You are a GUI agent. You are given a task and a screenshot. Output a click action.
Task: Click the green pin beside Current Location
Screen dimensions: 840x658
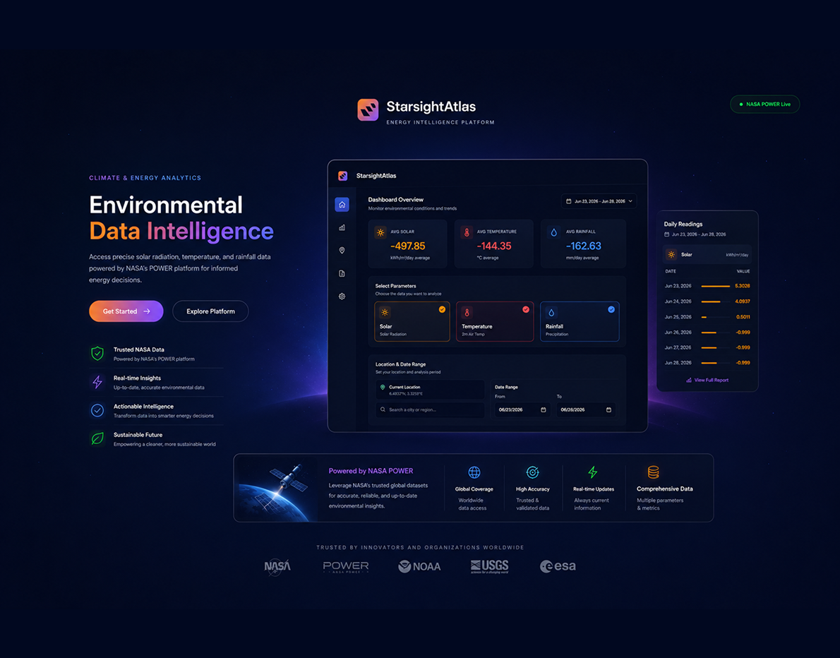click(383, 387)
